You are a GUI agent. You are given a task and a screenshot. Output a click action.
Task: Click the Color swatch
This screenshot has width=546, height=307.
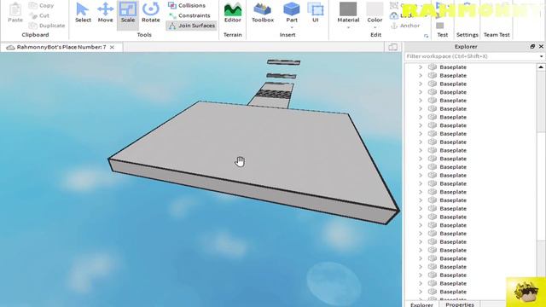point(375,9)
